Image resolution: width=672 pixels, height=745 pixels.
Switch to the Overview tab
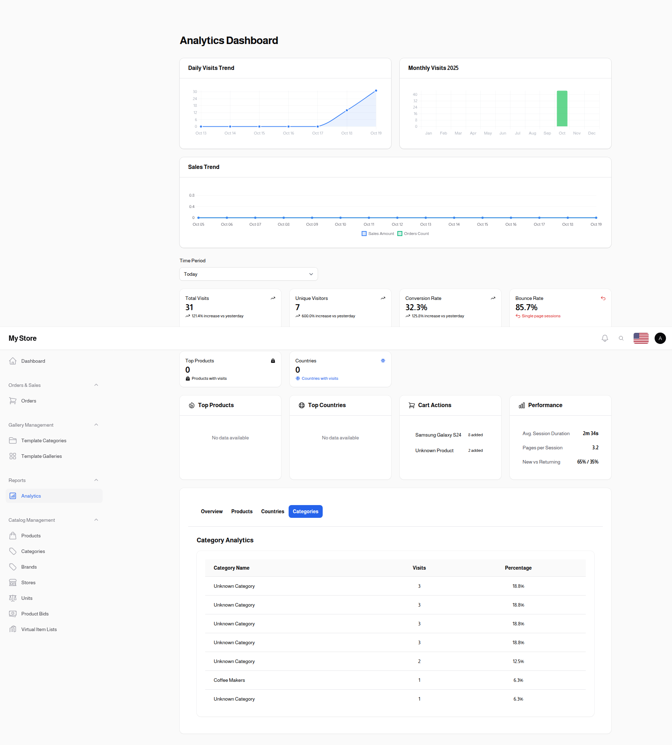pyautogui.click(x=212, y=511)
